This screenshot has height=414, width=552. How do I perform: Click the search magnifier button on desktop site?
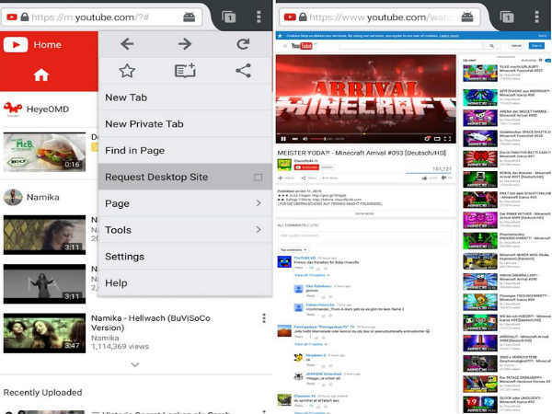[491, 46]
